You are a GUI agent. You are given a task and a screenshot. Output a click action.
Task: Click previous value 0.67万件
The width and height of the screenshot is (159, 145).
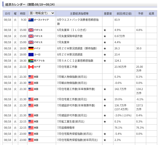coord(120,36)
